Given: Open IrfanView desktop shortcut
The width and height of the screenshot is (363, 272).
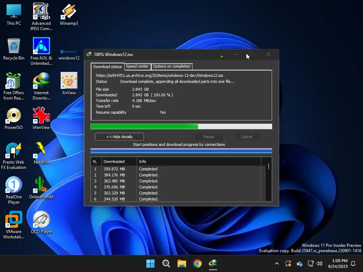Looking at the screenshot, I should [x=41, y=118].
